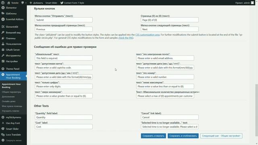Open the Add-ons submenu item
Viewport: 258px width, 145px height.
(8, 97)
